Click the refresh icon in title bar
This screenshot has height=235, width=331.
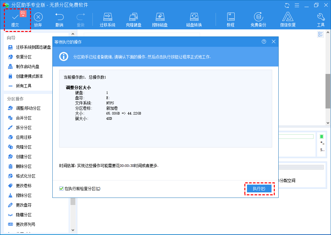pos(287,5)
